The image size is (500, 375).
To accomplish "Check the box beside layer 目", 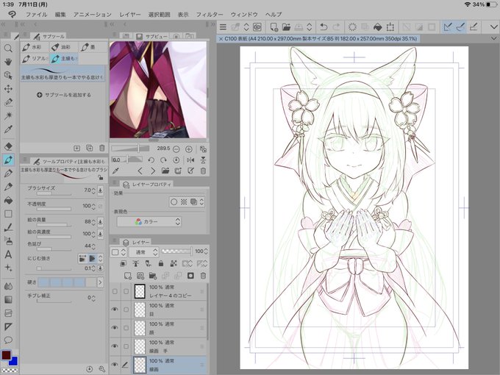I will click(x=126, y=310).
